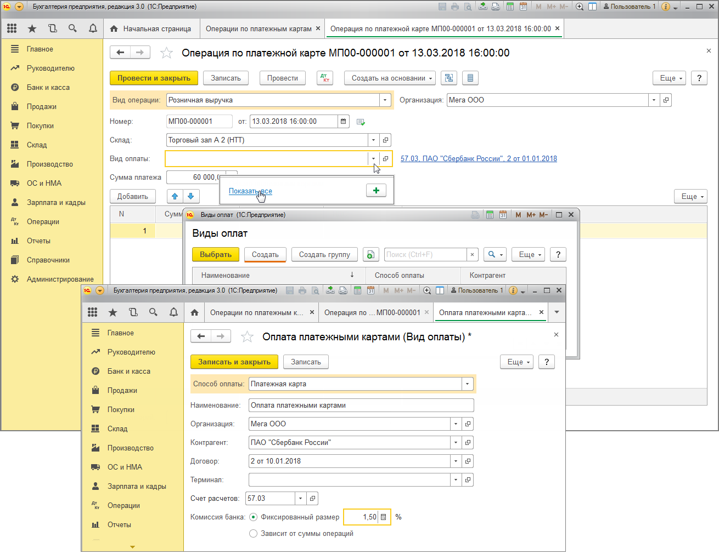
Task: Click the move row down arrow icon
Action: point(190,196)
